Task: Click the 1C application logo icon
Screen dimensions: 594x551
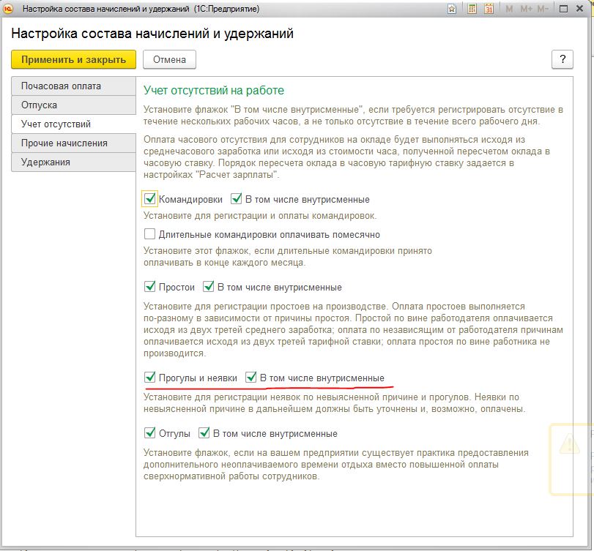Action: click(x=8, y=8)
